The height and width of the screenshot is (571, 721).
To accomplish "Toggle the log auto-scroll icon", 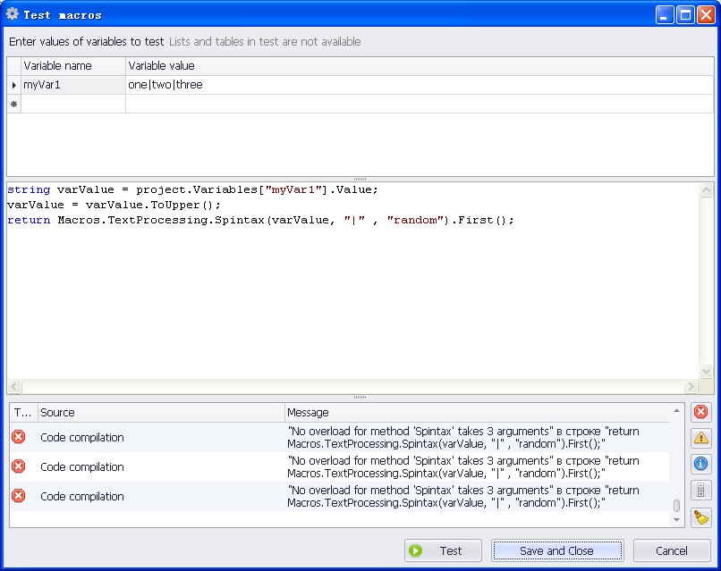I will pyautogui.click(x=700, y=491).
